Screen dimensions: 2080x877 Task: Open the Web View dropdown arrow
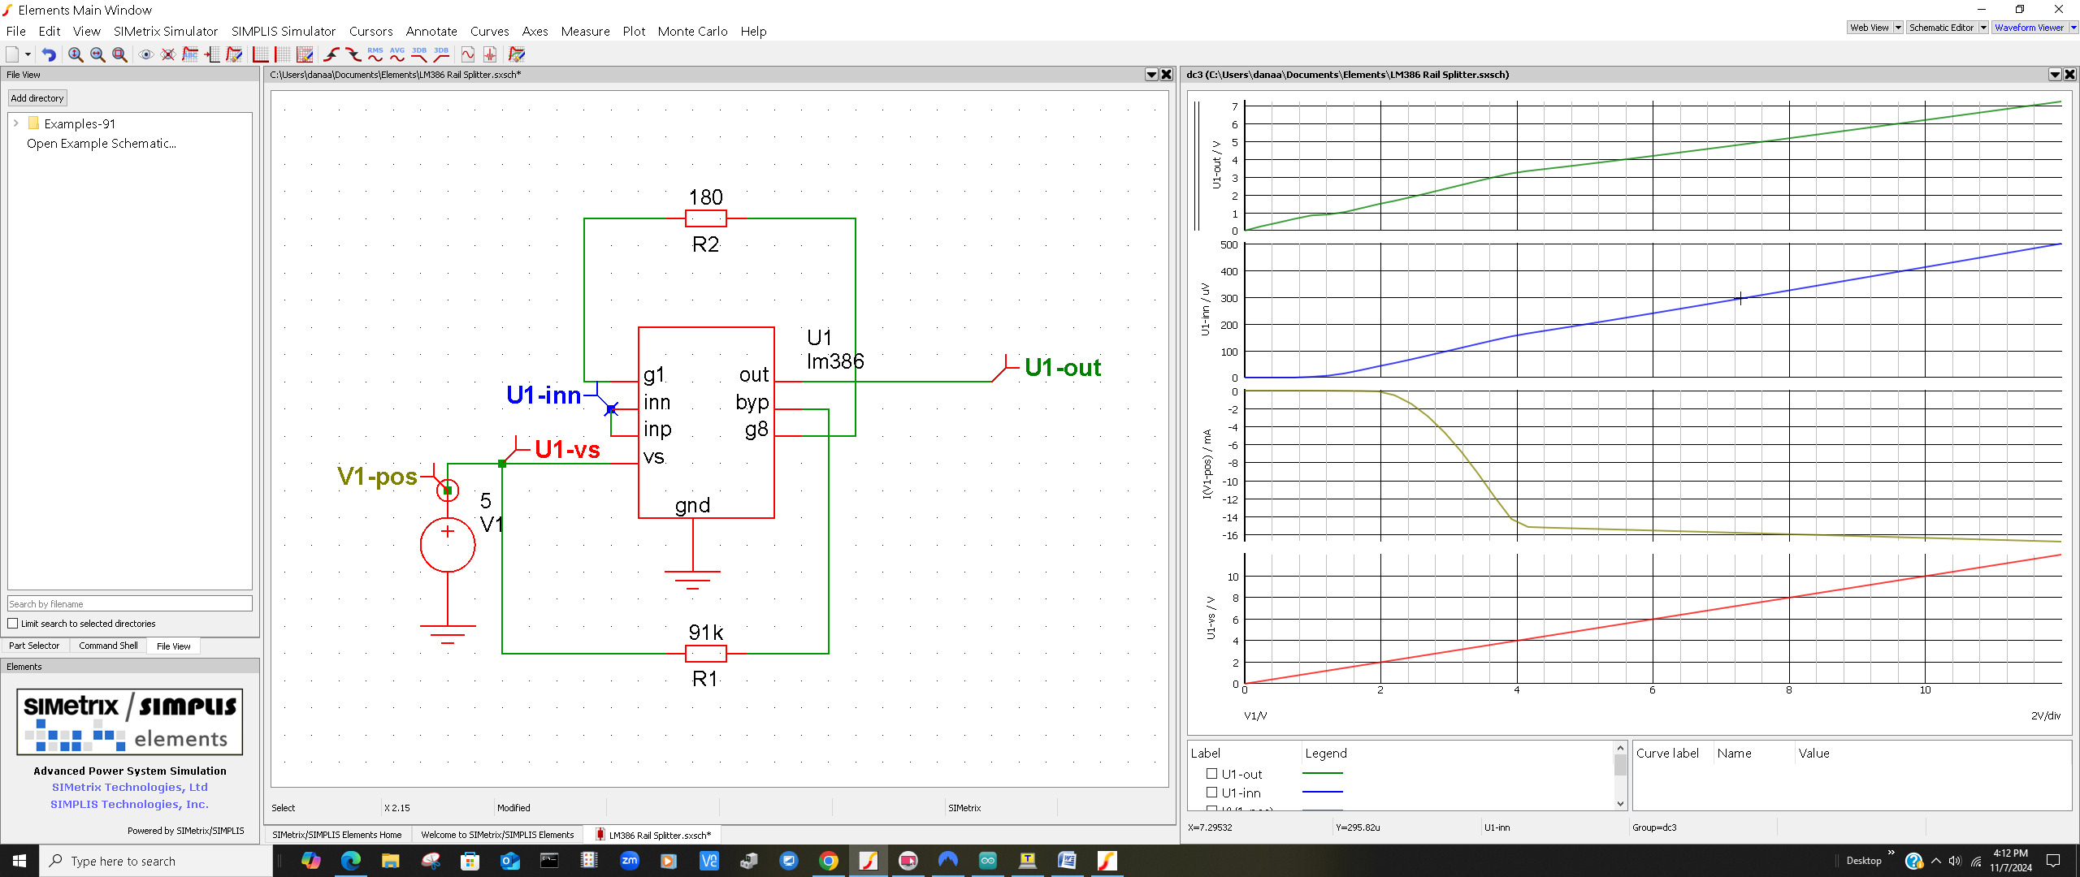(1898, 28)
